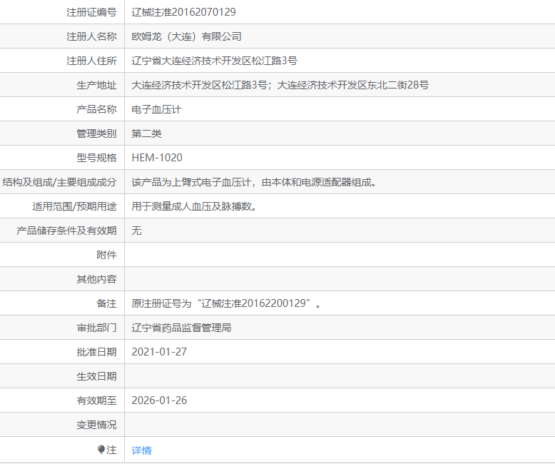This screenshot has height=464, width=555.
Task: Click the 注册人住所 label
Action: click(92, 61)
